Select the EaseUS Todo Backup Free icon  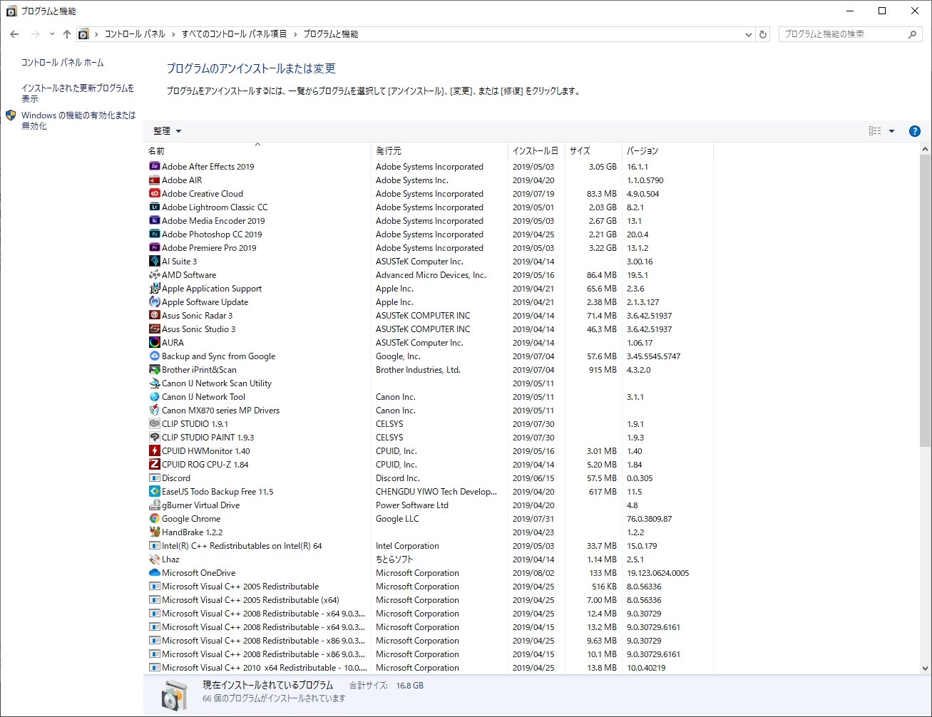tap(154, 492)
